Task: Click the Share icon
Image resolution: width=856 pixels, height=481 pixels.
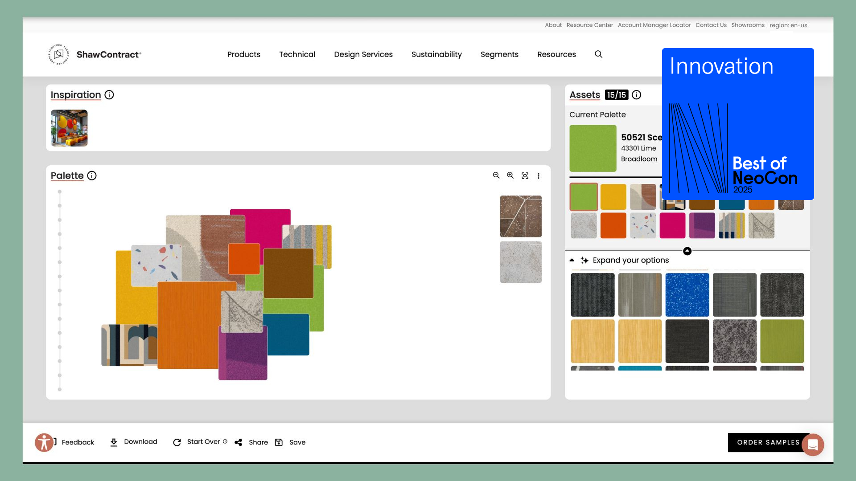Action: (x=239, y=442)
